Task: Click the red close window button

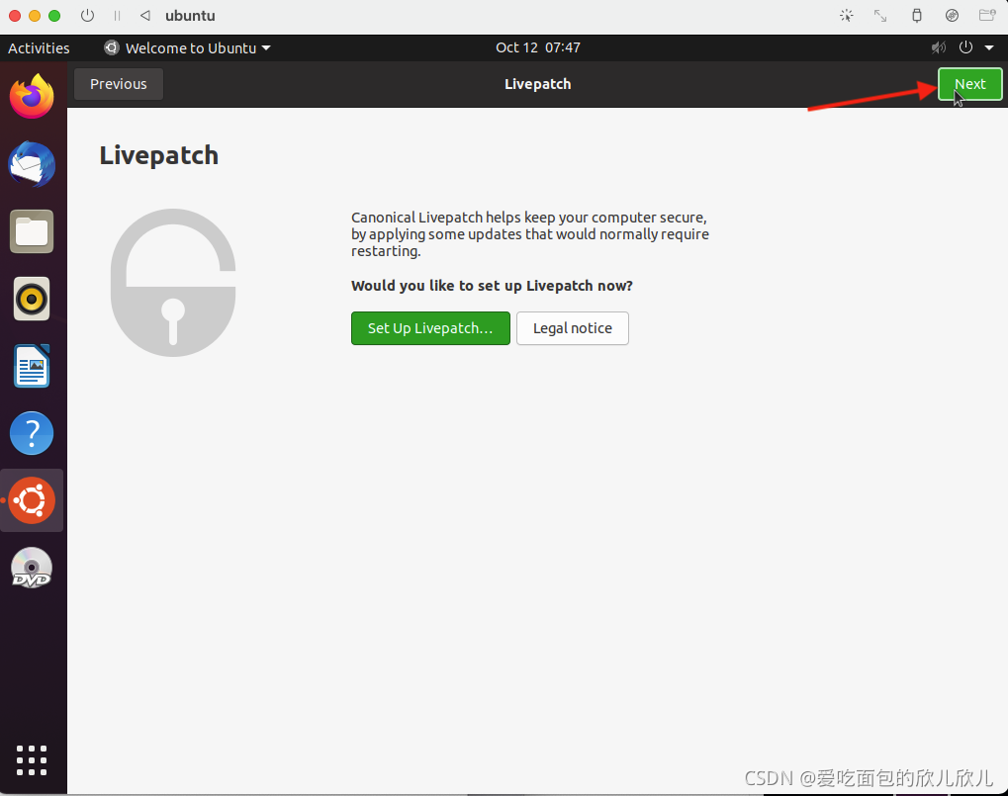Action: pyautogui.click(x=15, y=16)
